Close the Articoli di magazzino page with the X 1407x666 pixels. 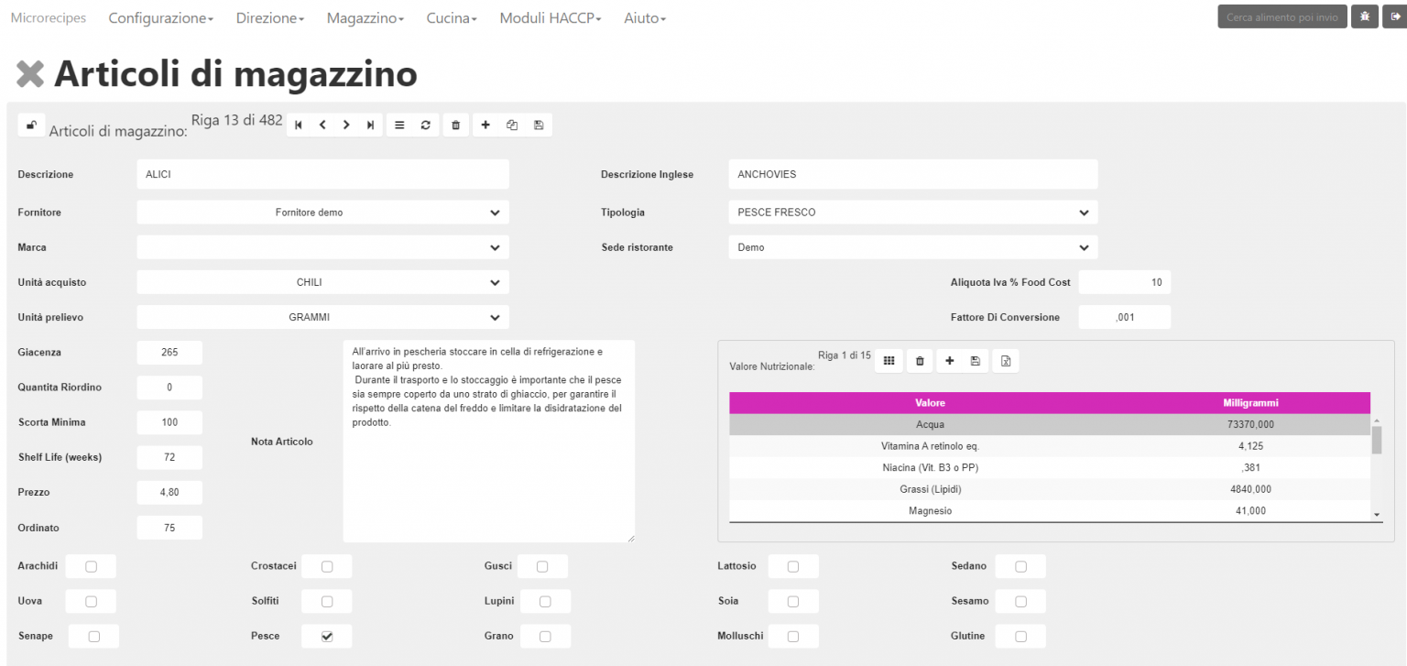click(30, 75)
